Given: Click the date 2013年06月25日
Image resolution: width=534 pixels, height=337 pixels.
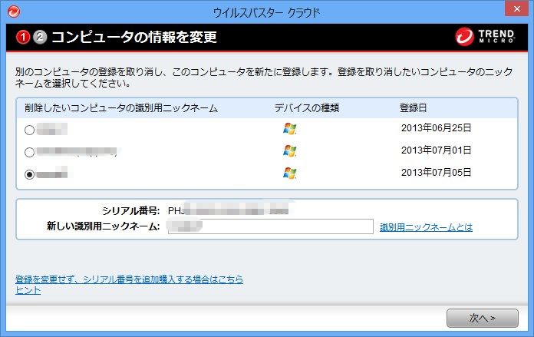Looking at the screenshot, I should pyautogui.click(x=436, y=128).
